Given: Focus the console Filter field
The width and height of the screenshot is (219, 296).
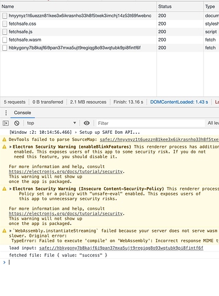Looking at the screenshot, I should click(151, 123).
